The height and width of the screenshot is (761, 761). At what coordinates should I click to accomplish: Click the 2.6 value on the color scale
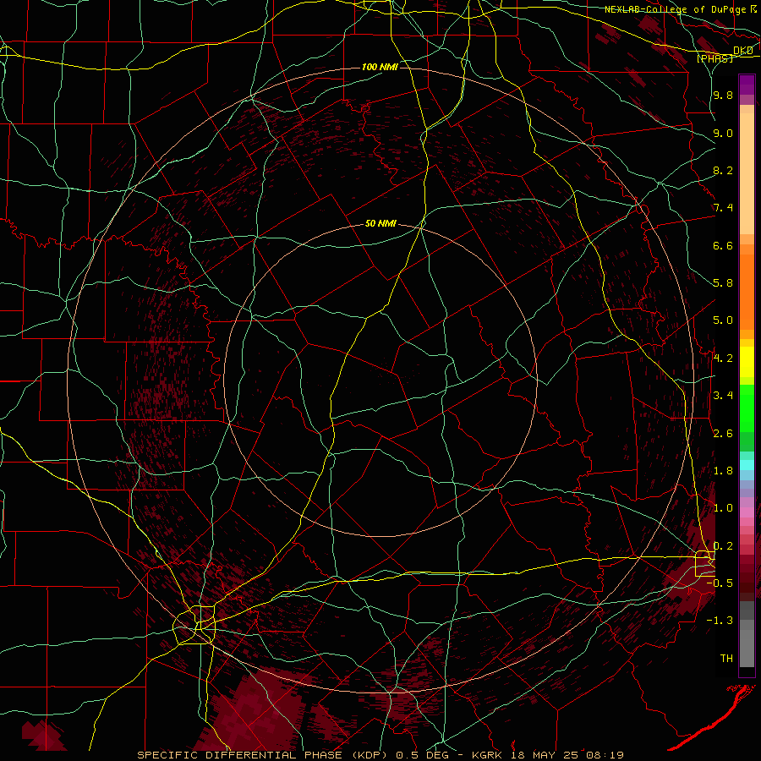click(x=723, y=434)
